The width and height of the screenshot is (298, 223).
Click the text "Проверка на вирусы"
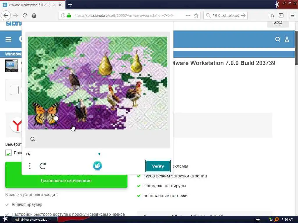(165, 186)
